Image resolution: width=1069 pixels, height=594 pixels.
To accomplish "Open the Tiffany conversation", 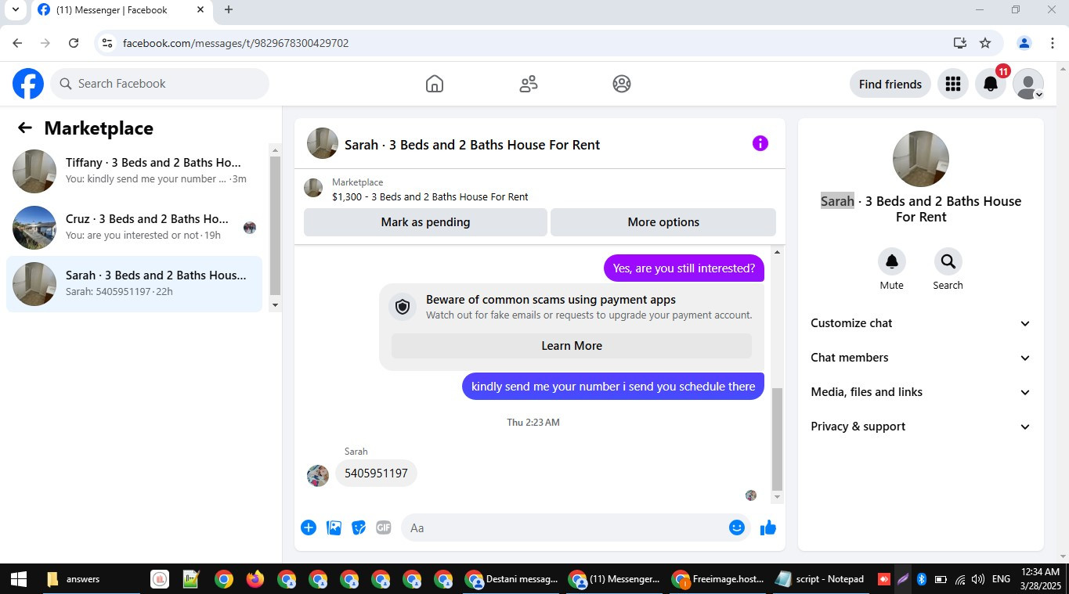I will coord(135,171).
